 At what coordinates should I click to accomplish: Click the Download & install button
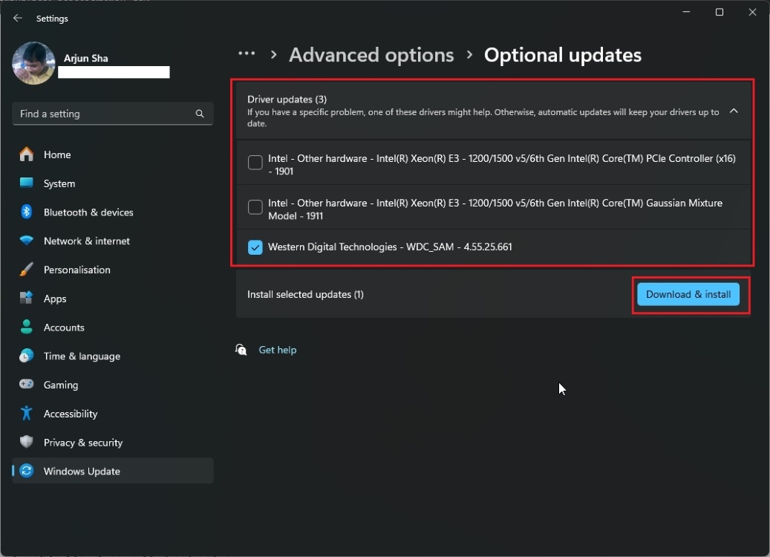(x=688, y=294)
